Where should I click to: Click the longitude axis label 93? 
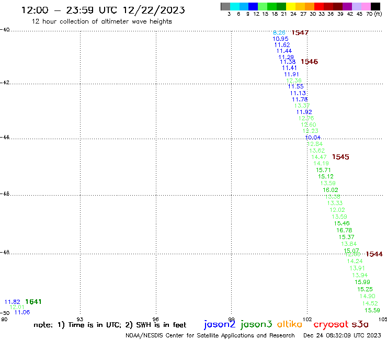click(x=79, y=319)
